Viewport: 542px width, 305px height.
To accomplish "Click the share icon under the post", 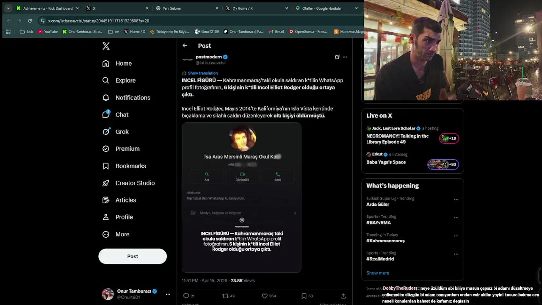I will [343, 296].
